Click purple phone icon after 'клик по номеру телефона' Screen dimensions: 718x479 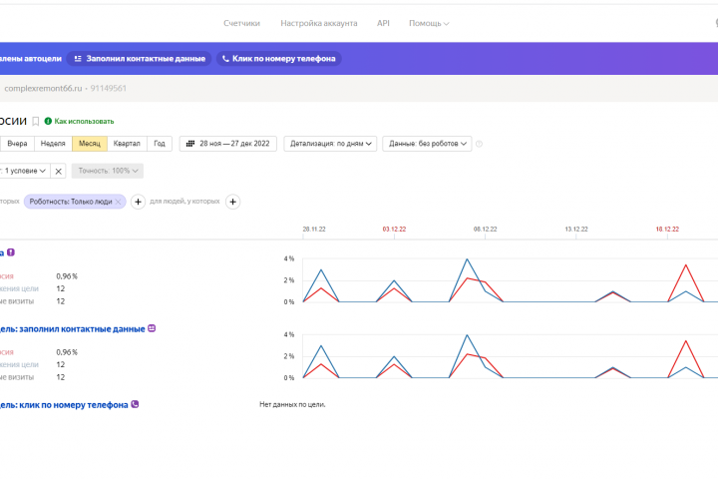click(x=135, y=404)
